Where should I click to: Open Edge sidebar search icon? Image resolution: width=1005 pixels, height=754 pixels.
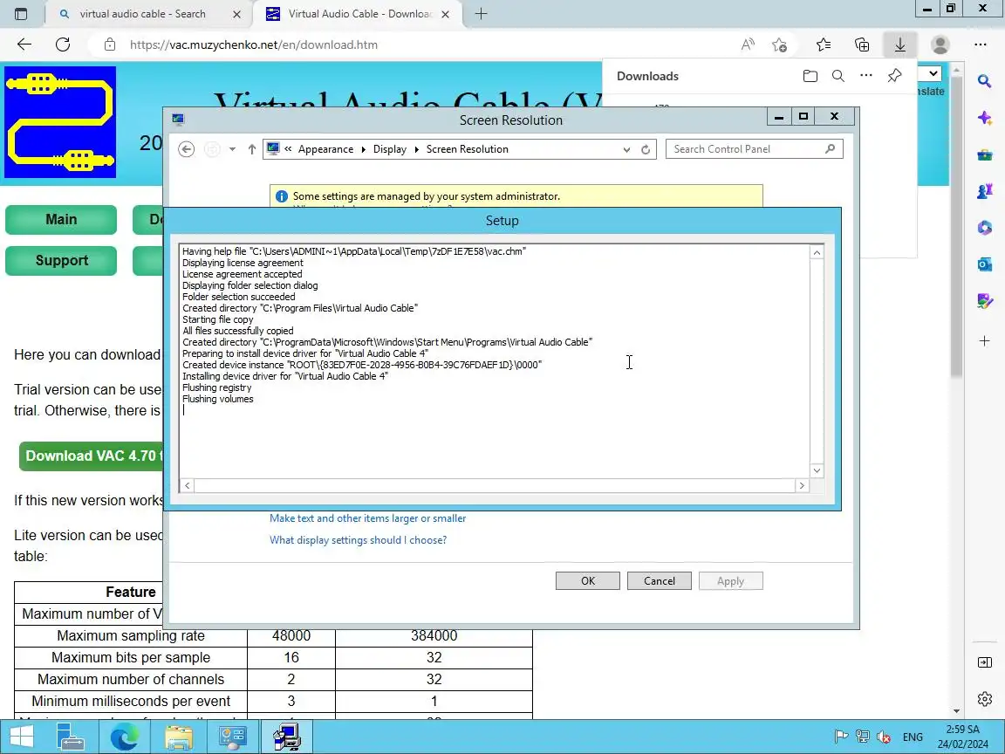click(x=984, y=81)
